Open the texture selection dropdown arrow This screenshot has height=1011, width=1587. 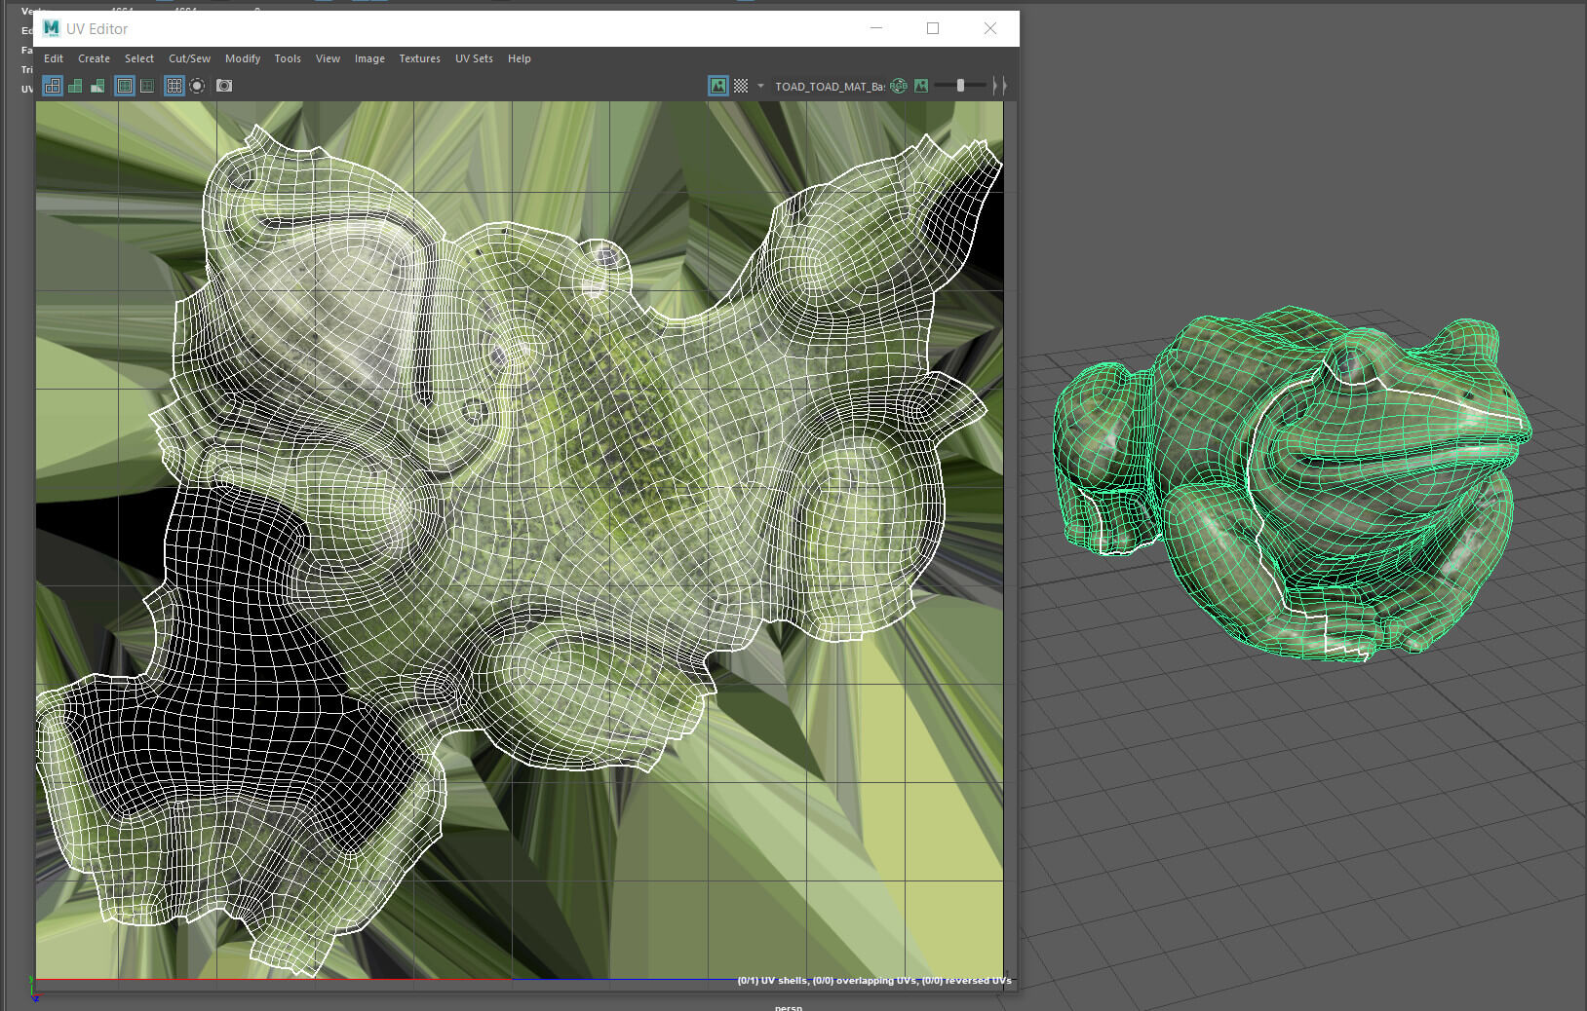coord(760,86)
